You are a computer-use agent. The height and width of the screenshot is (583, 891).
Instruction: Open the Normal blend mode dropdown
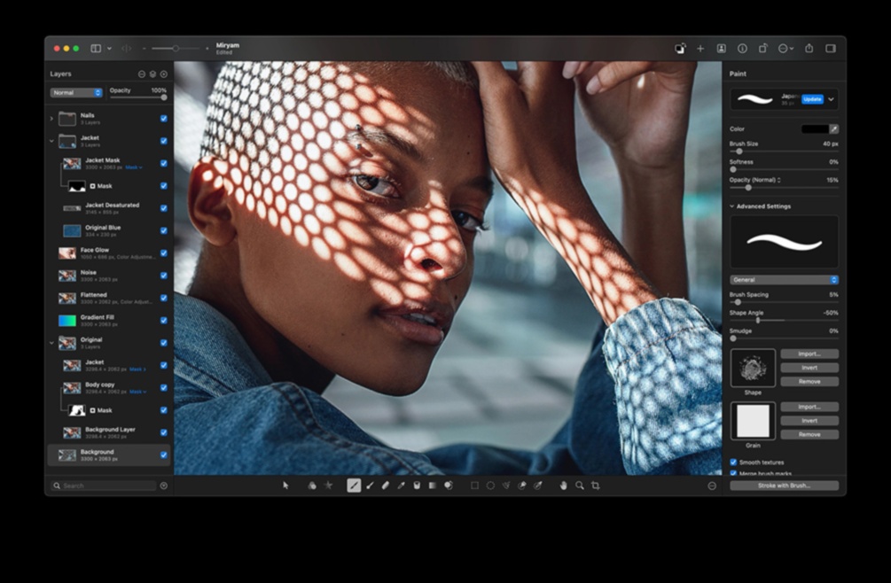click(x=76, y=92)
